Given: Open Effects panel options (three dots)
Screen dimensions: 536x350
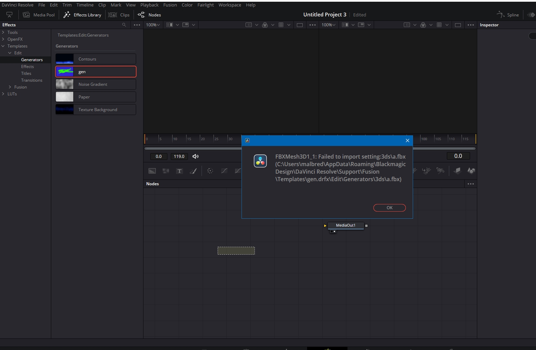Looking at the screenshot, I should point(137,25).
